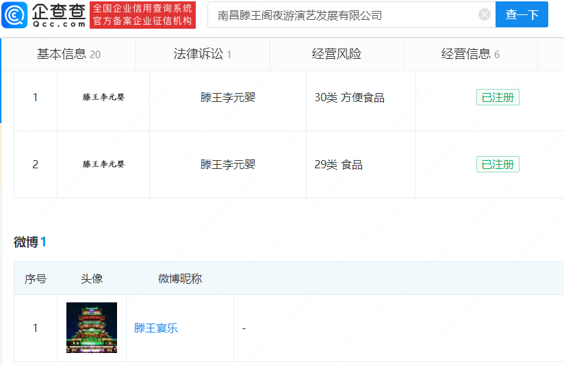This screenshot has height=366, width=564.
Task: Click the 序号 column header
Action: (x=36, y=278)
